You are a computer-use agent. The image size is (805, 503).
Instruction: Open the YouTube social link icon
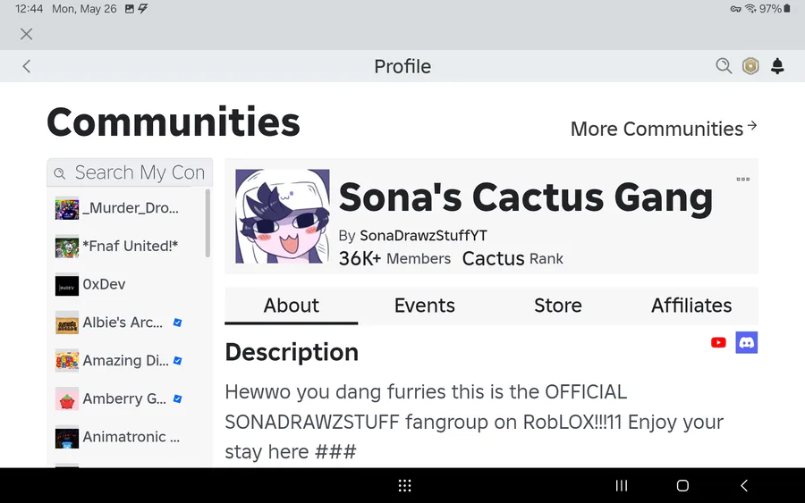[x=718, y=342]
